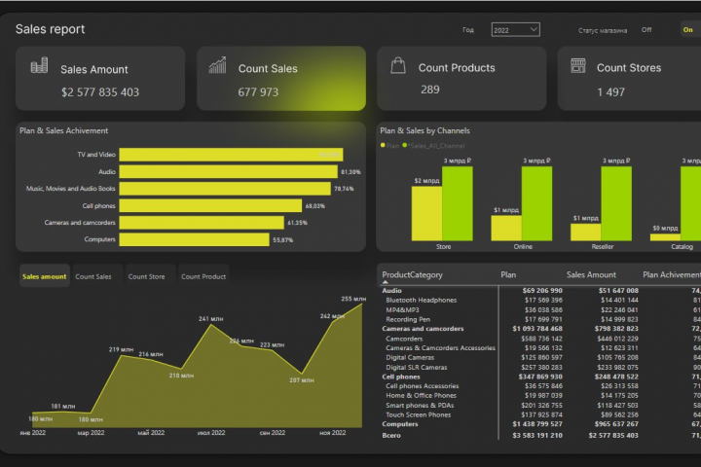
Task: Switch to the Count Store tab
Action: tap(146, 276)
